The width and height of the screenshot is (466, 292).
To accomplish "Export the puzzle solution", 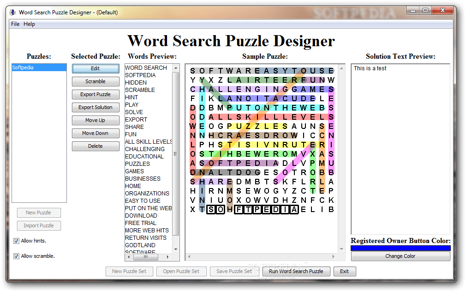I will click(x=96, y=107).
